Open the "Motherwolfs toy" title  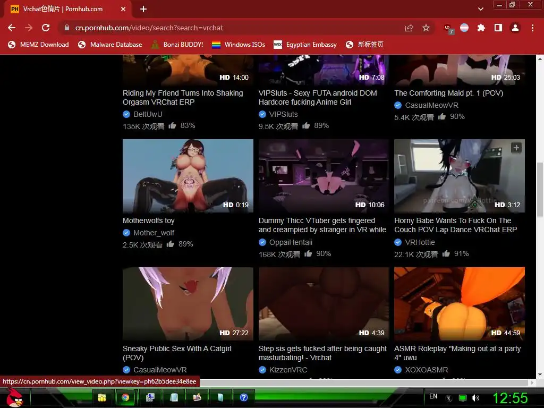click(x=149, y=220)
